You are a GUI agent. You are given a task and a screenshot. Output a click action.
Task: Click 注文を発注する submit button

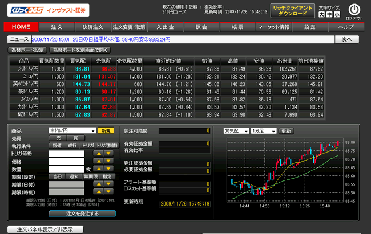[82, 214]
